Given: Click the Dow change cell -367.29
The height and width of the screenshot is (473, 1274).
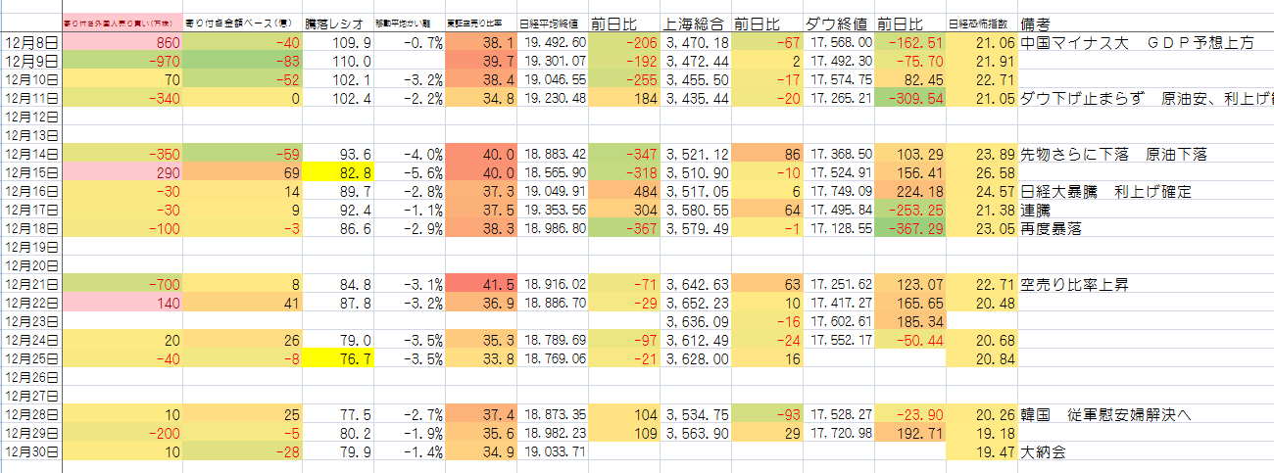Looking at the screenshot, I should (x=909, y=228).
